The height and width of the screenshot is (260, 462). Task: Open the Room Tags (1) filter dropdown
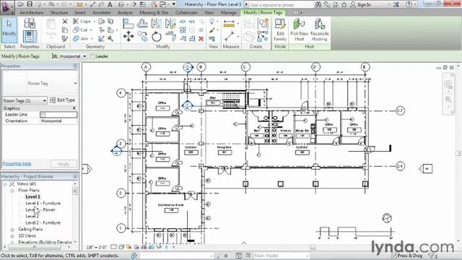[45, 101]
